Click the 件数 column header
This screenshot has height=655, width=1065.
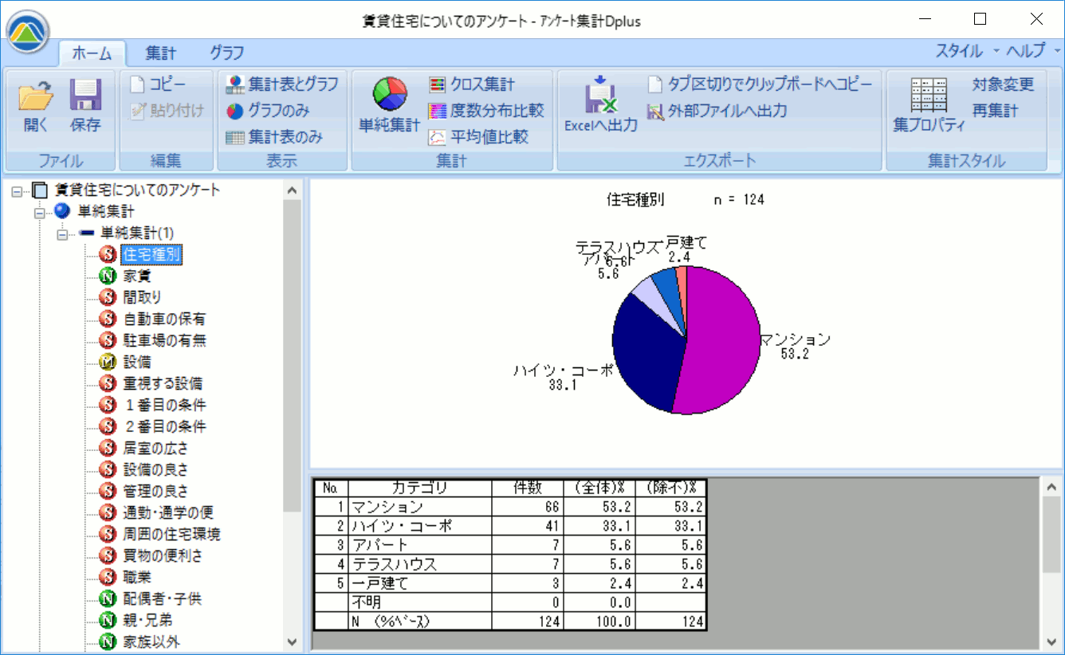click(x=526, y=488)
